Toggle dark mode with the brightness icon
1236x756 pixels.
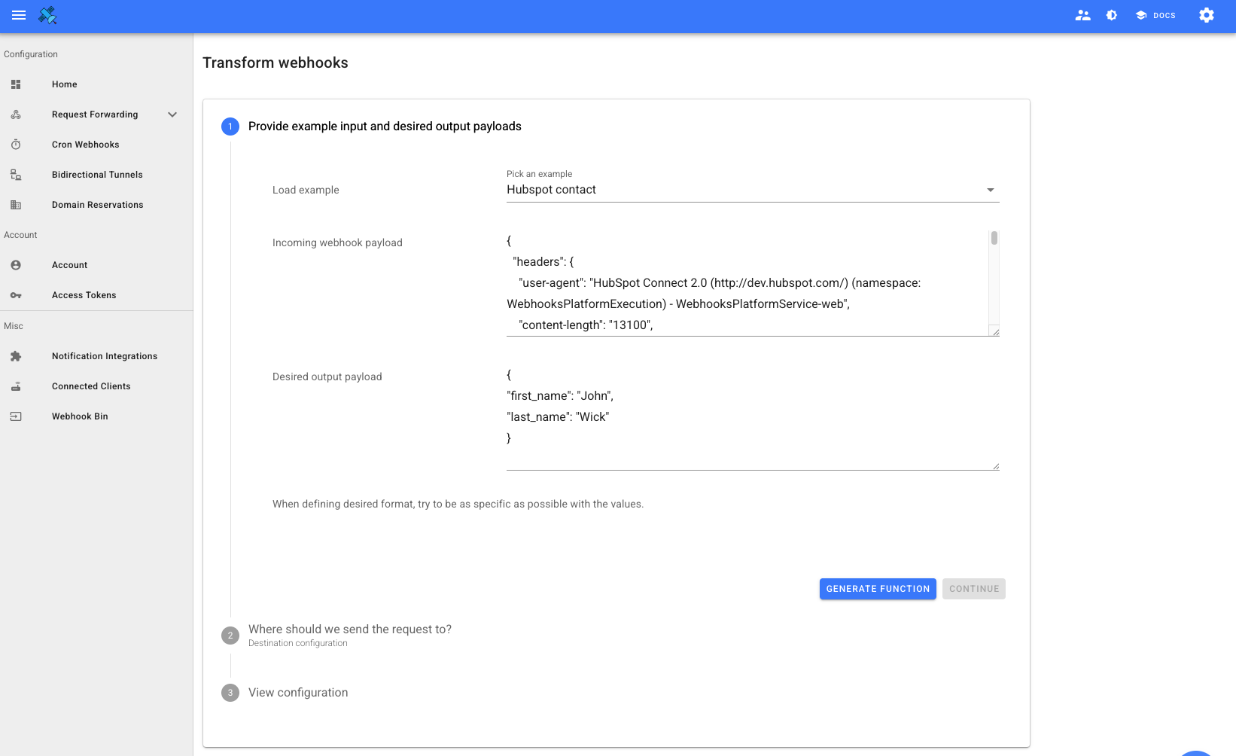1111,15
